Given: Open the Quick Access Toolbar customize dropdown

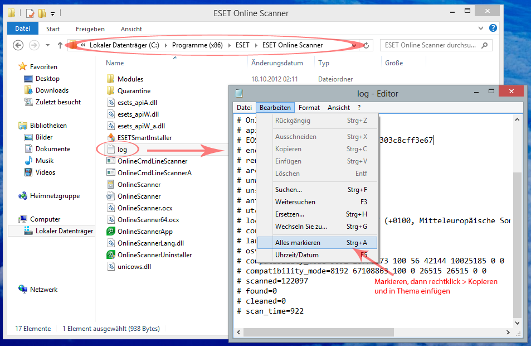Looking at the screenshot, I should point(52,14).
